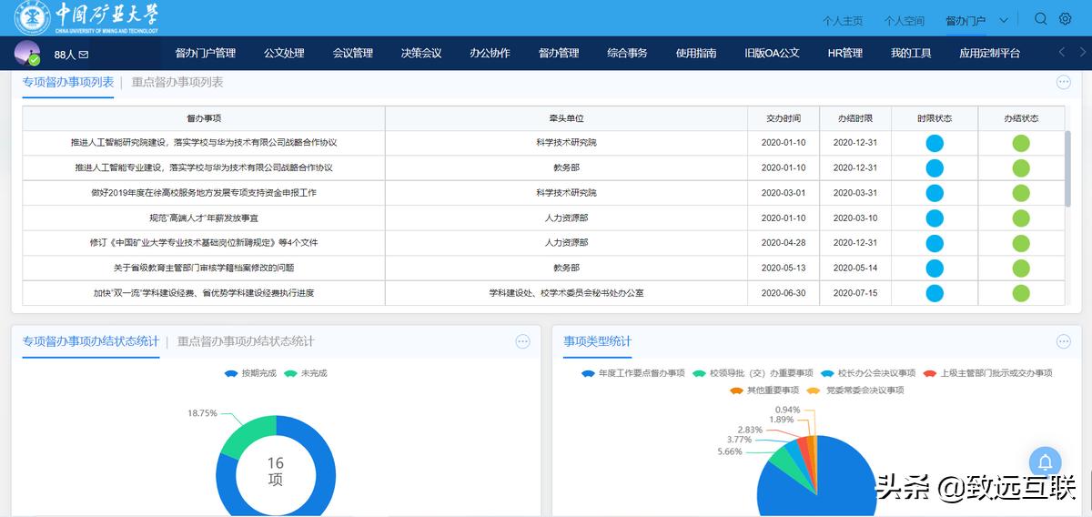Screen dimensions: 1092x517
Task: Switch to 重点督办事项列表 tab
Action: [177, 82]
